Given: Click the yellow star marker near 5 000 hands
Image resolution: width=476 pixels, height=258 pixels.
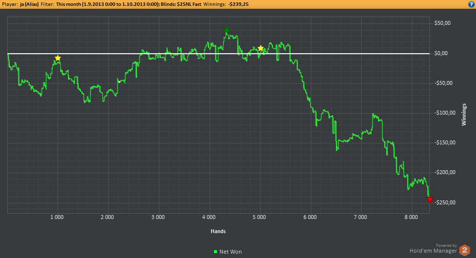Looking at the screenshot, I should pos(260,48).
